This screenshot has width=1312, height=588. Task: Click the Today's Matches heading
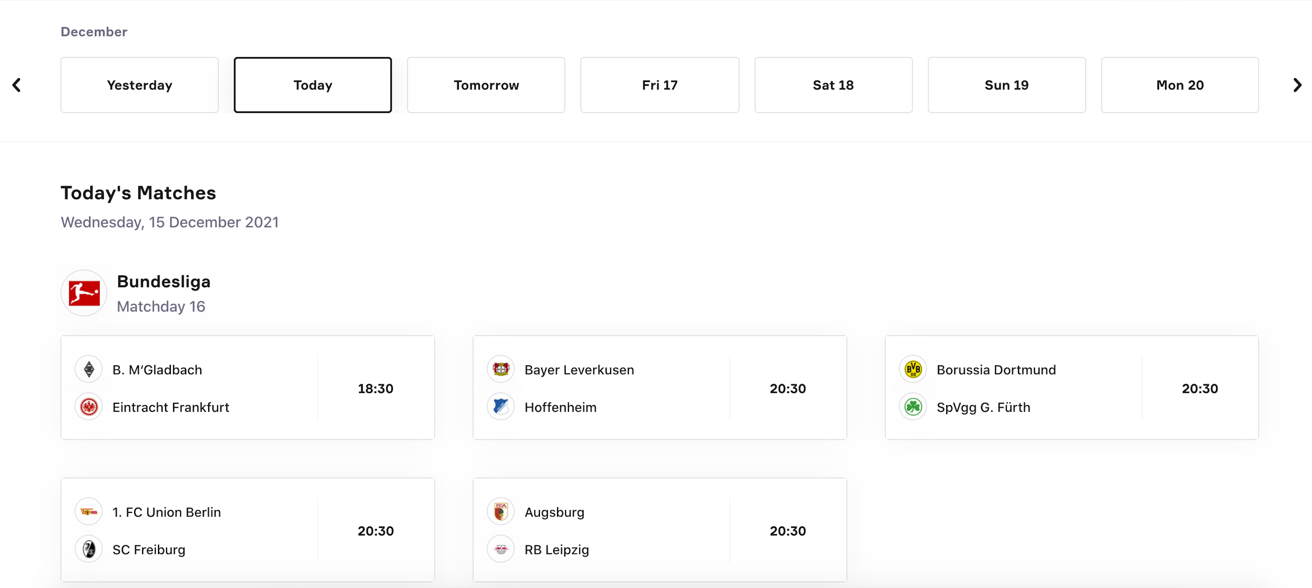(138, 193)
